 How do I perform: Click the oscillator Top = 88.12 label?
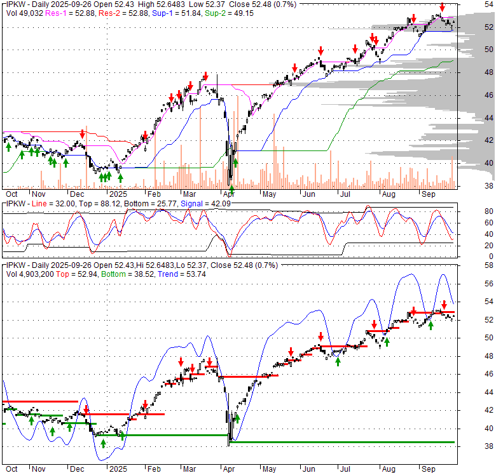100,204
